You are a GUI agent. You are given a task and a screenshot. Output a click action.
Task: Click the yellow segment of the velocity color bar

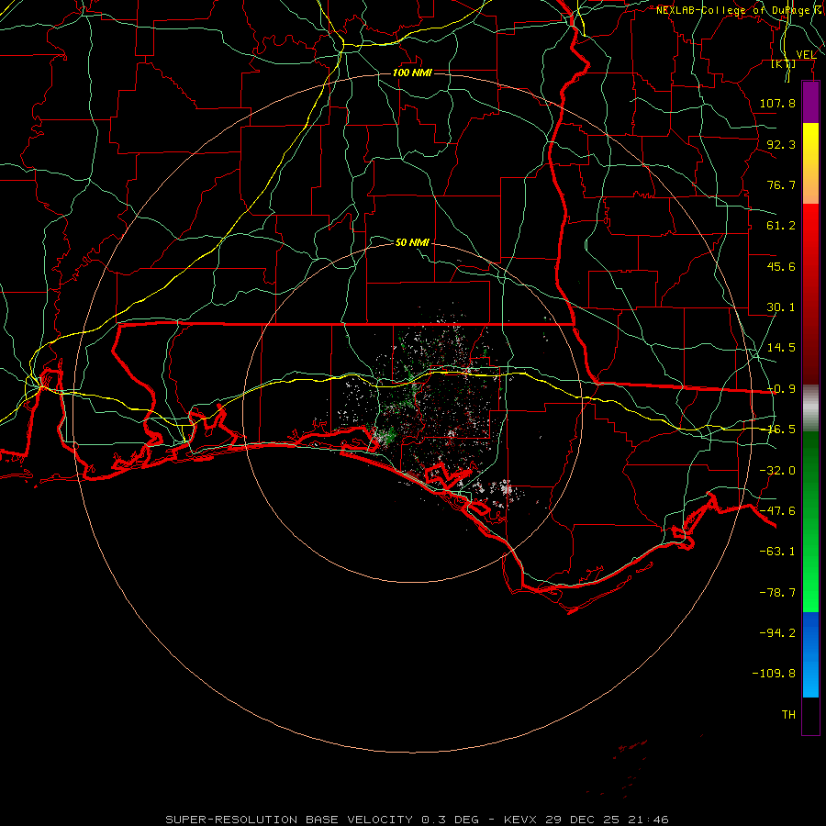click(x=810, y=142)
